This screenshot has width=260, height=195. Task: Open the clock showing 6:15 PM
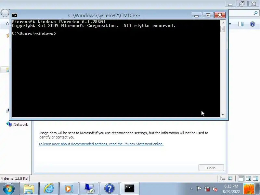[231, 189]
